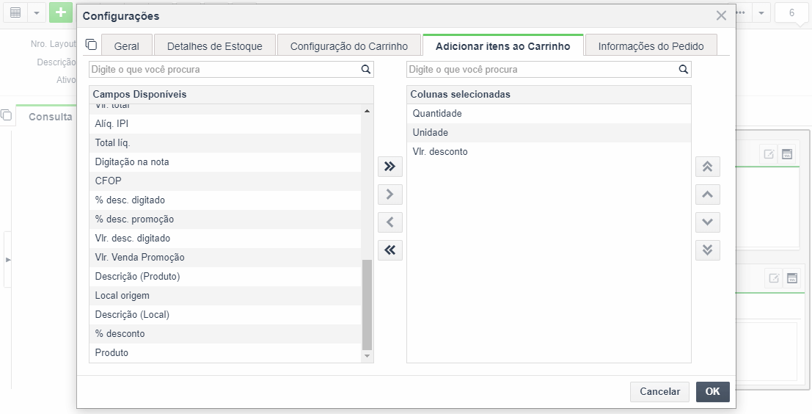Select Vlr. Venda Promoção field
This screenshot has width=812, height=414.
pos(225,258)
